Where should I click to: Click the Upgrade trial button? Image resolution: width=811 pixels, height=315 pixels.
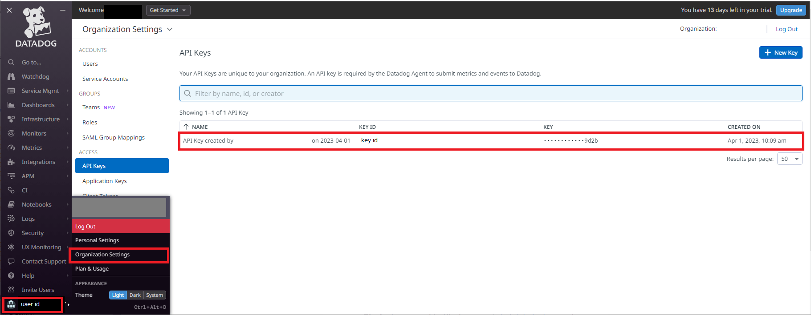(x=791, y=10)
